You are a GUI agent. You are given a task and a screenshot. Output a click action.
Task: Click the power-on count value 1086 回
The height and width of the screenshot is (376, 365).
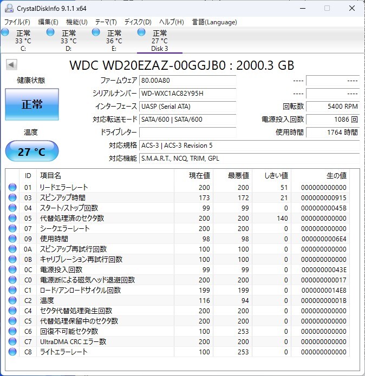pos(333,119)
